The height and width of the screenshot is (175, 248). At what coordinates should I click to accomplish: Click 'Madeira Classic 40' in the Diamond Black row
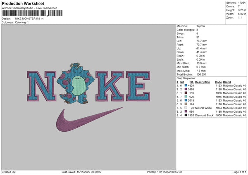click(234, 115)
